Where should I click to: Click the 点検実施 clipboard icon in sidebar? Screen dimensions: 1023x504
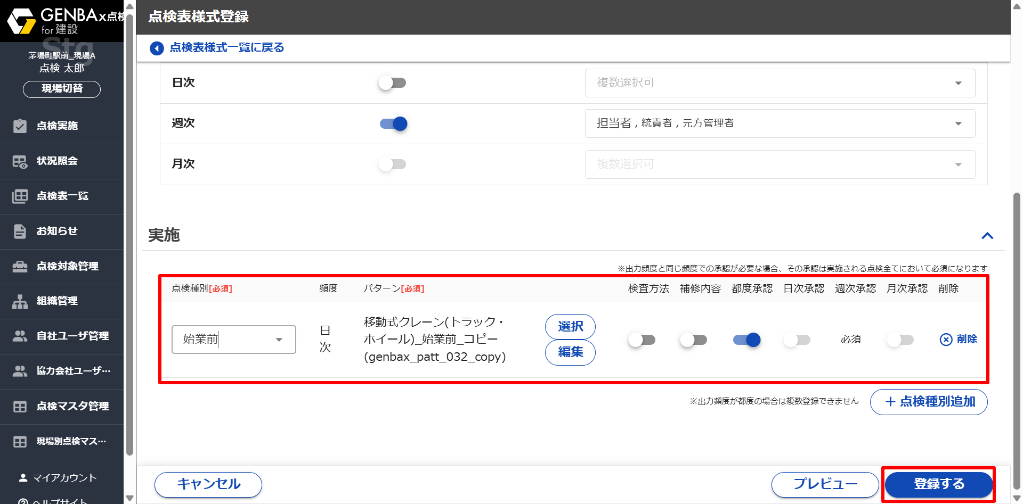[x=20, y=126]
